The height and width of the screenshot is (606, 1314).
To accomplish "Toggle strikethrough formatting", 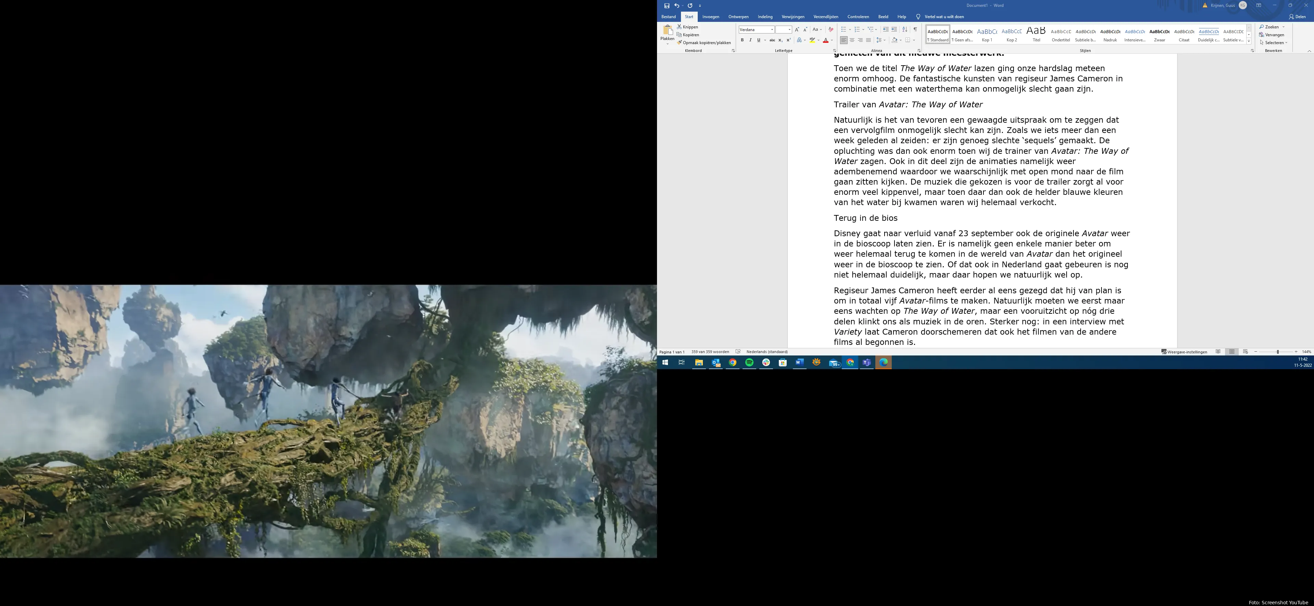I will (772, 40).
